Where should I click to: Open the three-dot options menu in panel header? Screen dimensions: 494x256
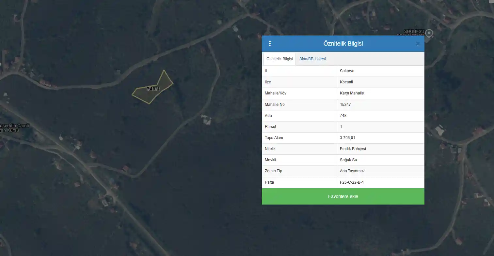tap(270, 44)
